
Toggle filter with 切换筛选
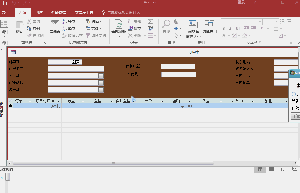[96, 36]
